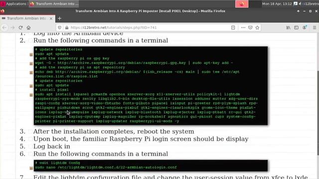Copy the wget gpg key command
This screenshot has width=319, height=179.
[31, 63]
